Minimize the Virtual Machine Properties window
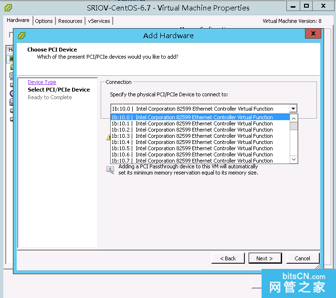Viewport: 336px width, 298px height. (x=293, y=6)
